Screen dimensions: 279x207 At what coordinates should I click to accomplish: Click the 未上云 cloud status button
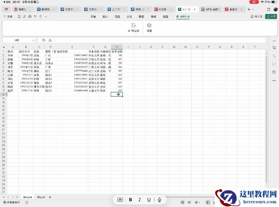pyautogui.click(x=256, y=16)
